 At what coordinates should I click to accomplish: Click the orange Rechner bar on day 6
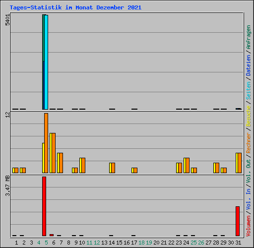[x=54, y=153]
